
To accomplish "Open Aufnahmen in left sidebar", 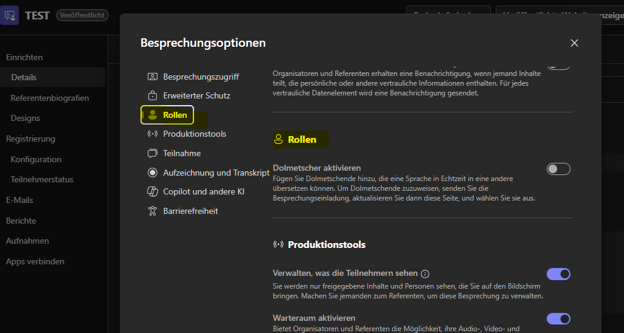I will coord(27,241).
